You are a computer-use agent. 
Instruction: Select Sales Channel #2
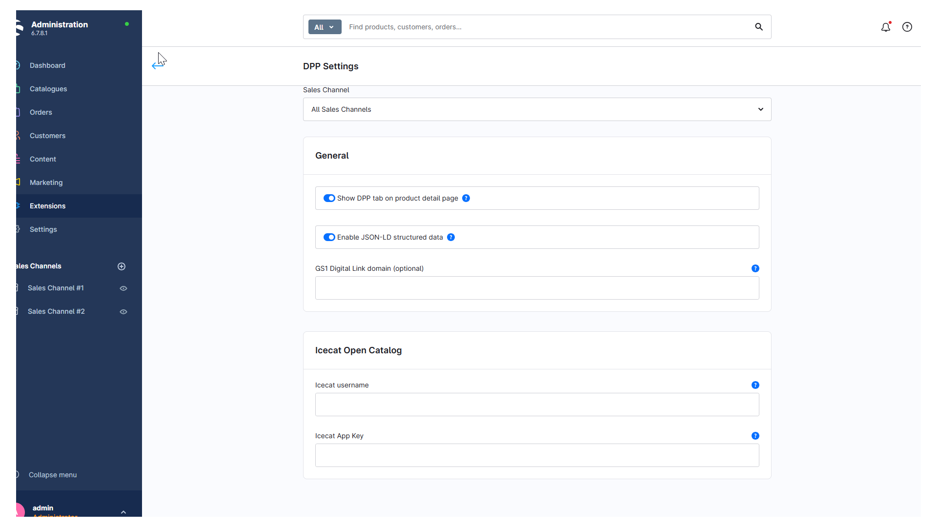pyautogui.click(x=56, y=311)
